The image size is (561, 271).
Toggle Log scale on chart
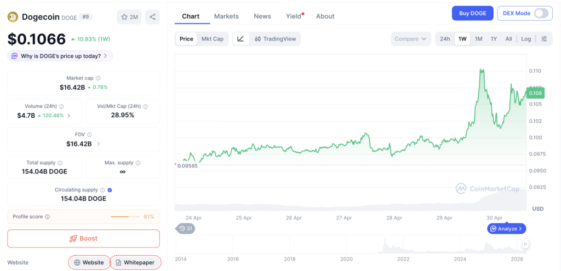[x=526, y=39]
